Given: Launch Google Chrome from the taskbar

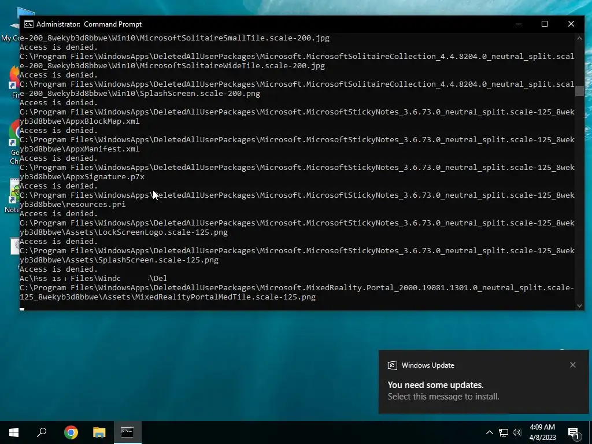Looking at the screenshot, I should (x=71, y=432).
